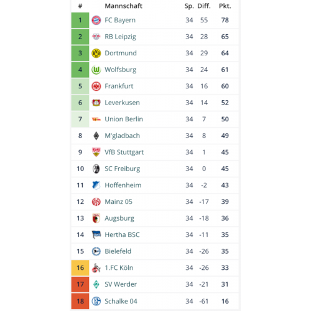Click the Schalke 04 blue crest

(96, 301)
